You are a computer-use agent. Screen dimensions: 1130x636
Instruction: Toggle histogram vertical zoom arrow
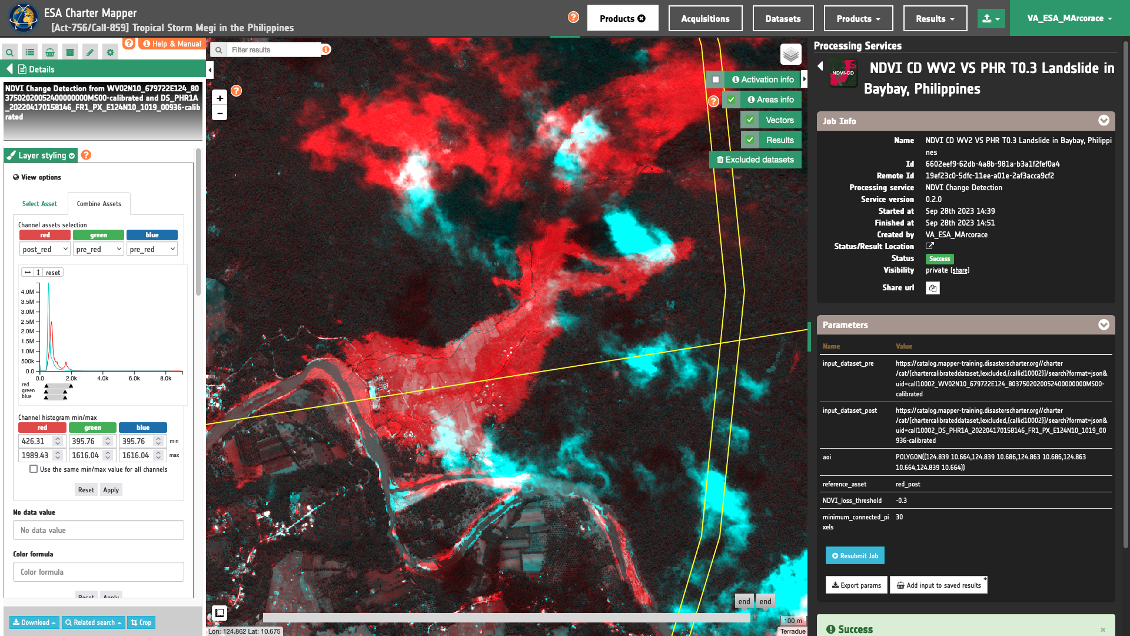(38, 273)
